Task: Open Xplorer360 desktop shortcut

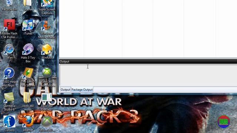Action: 47,124
